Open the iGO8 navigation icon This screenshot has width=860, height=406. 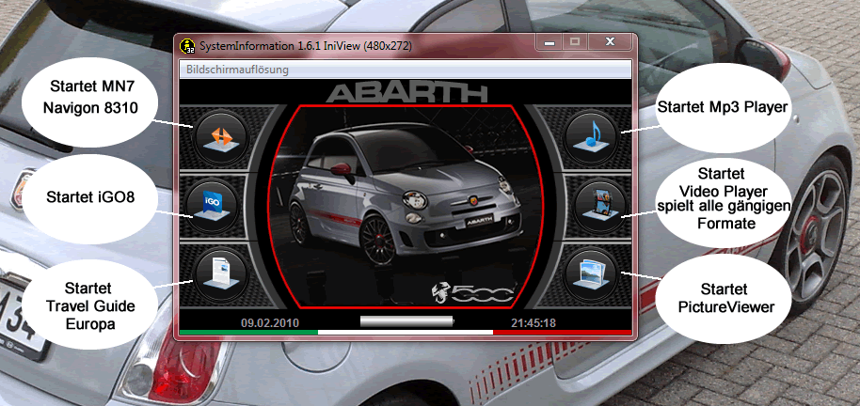213,206
